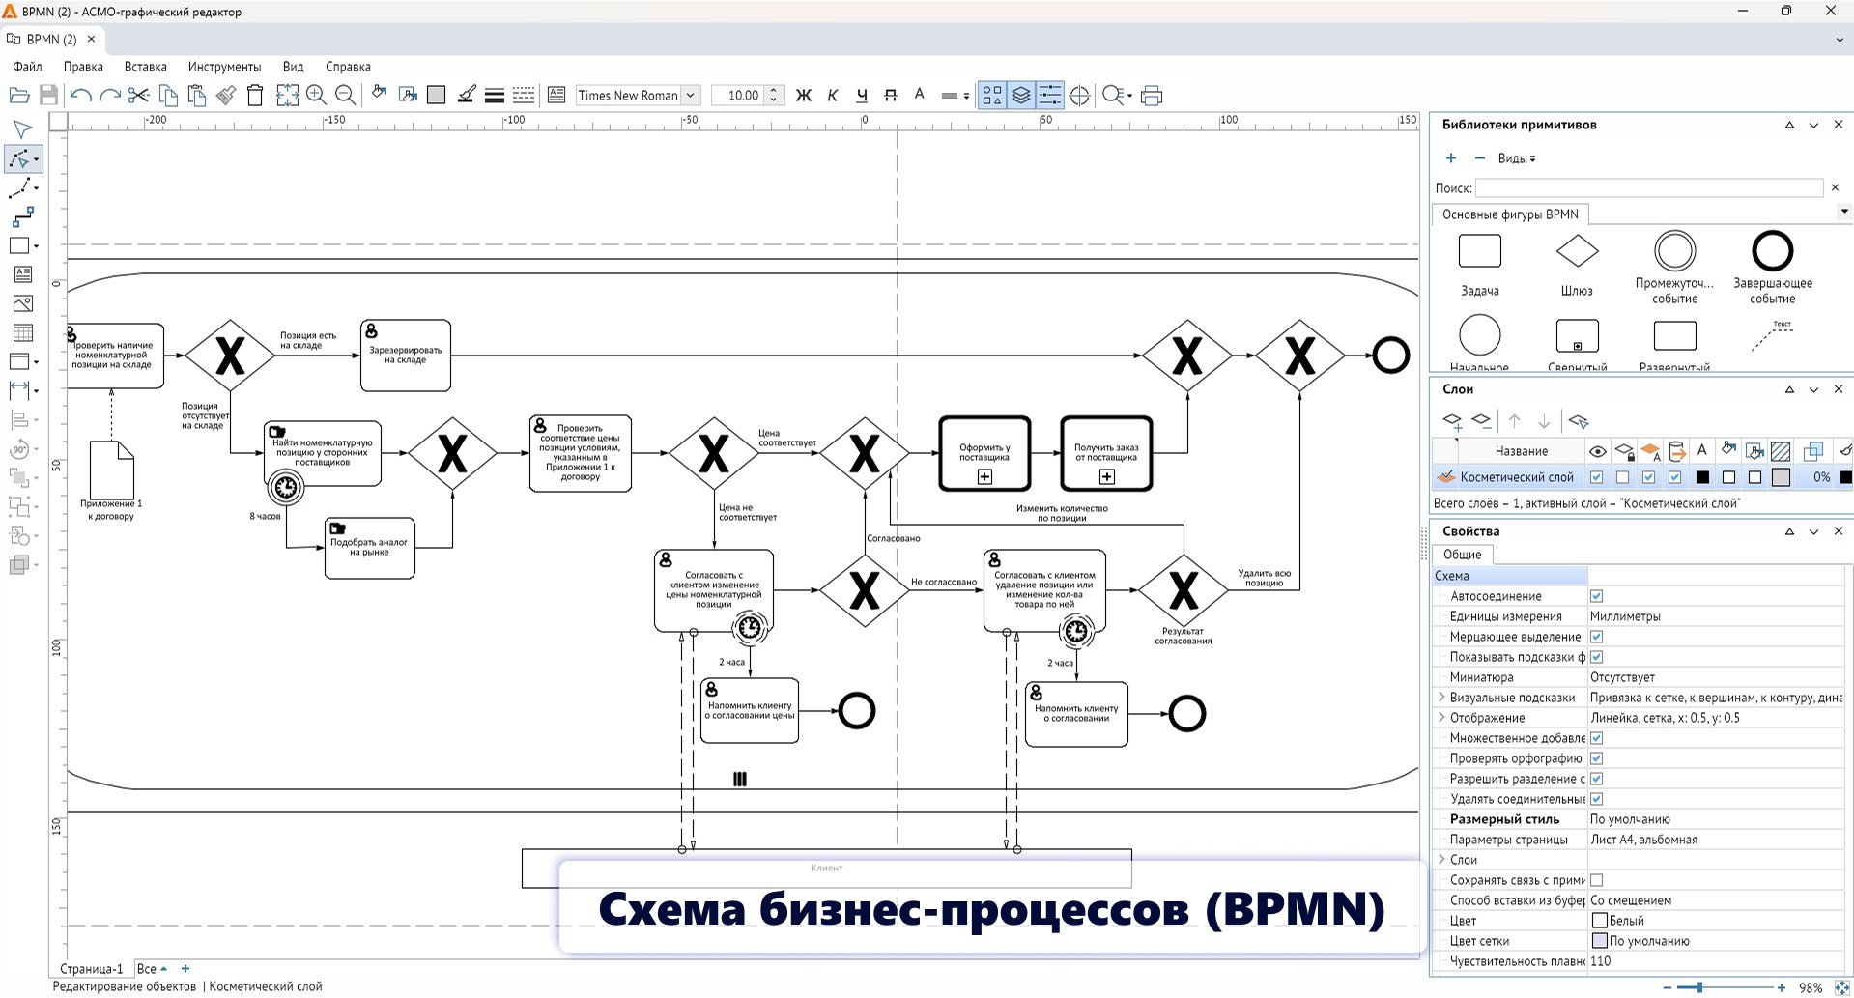Insert a picture with the image tool
1854x998 pixels.
[22, 303]
